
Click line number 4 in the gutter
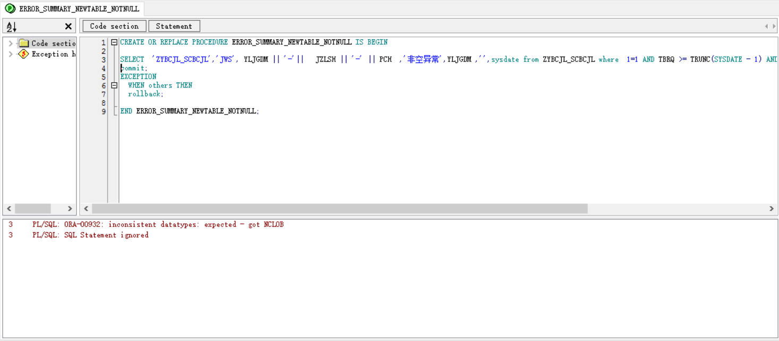point(104,68)
